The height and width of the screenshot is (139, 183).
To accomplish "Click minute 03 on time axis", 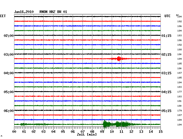I will pyautogui.click(x=43, y=131).
